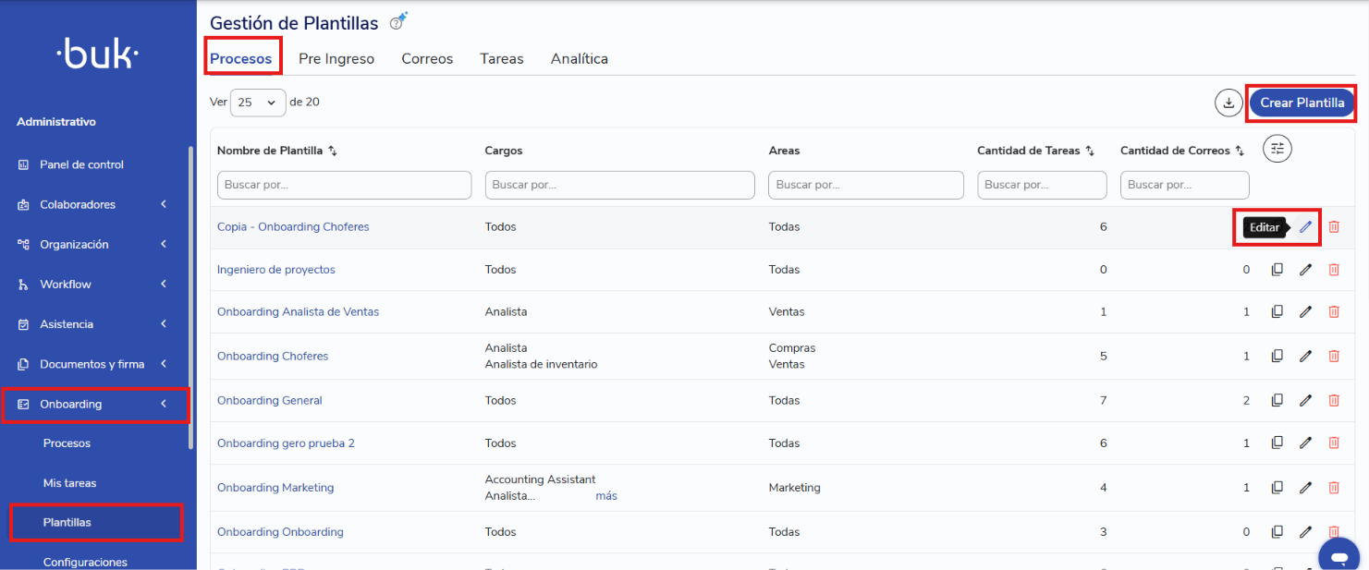Open the chat bubble widget
1369x570 pixels.
1338,557
